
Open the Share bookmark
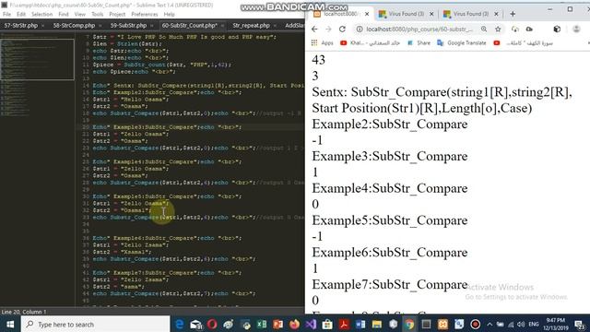[x=419, y=43]
